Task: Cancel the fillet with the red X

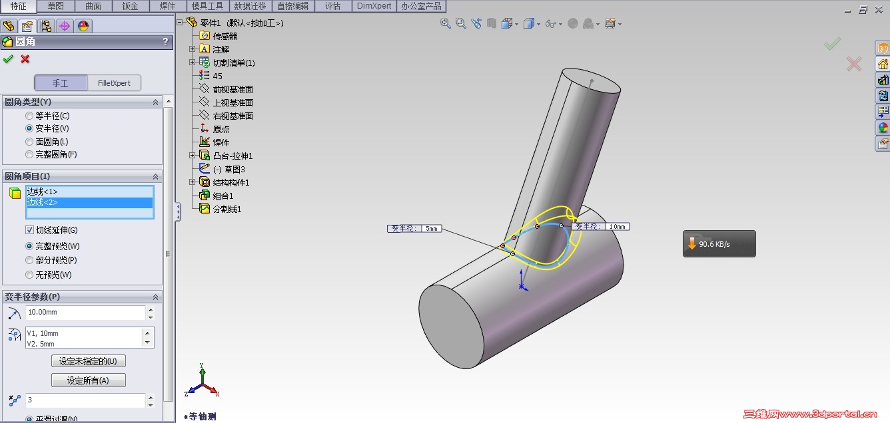Action: pyautogui.click(x=25, y=59)
